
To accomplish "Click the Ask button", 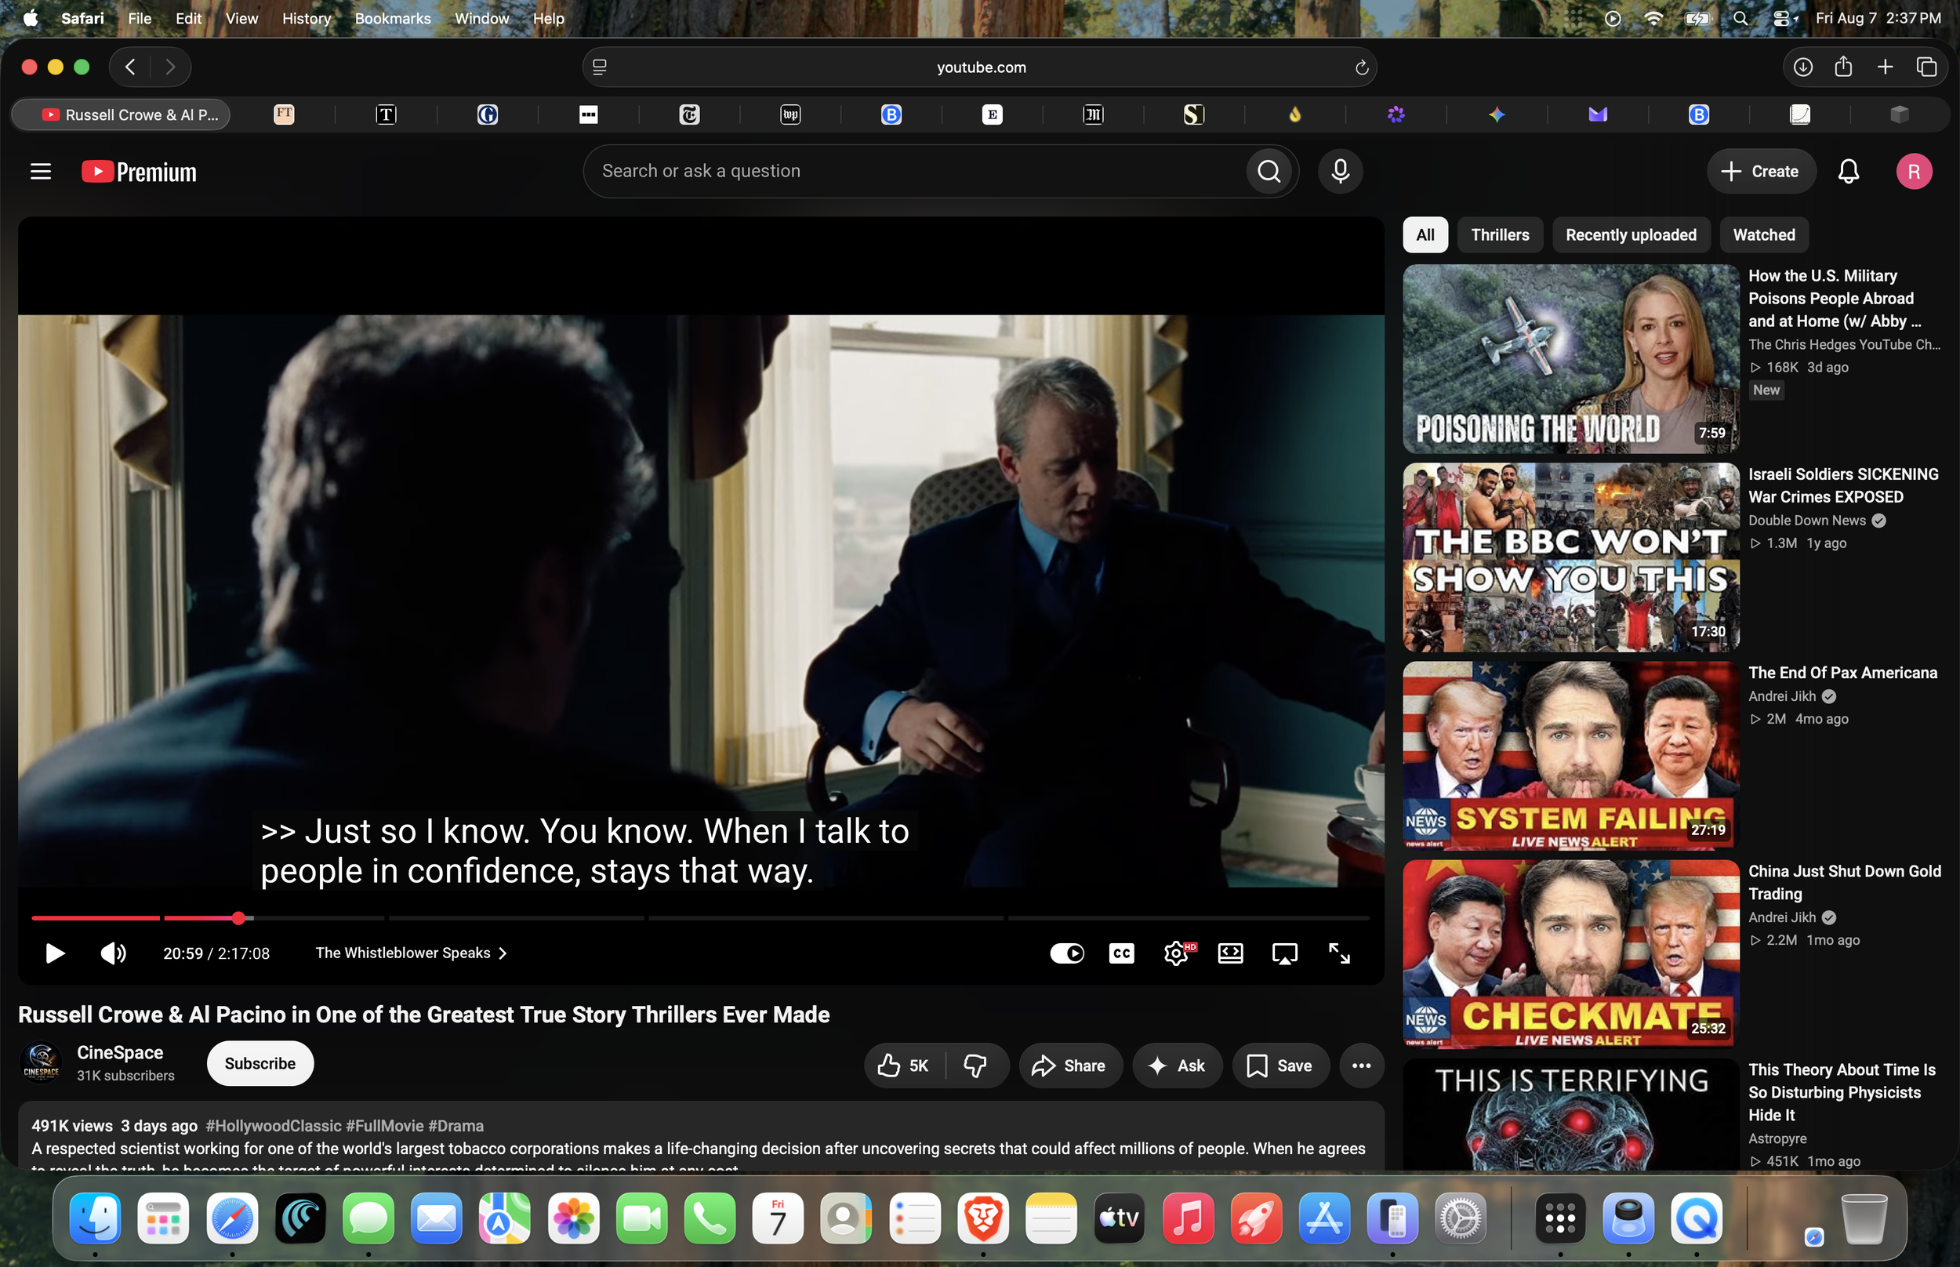I will [x=1177, y=1066].
